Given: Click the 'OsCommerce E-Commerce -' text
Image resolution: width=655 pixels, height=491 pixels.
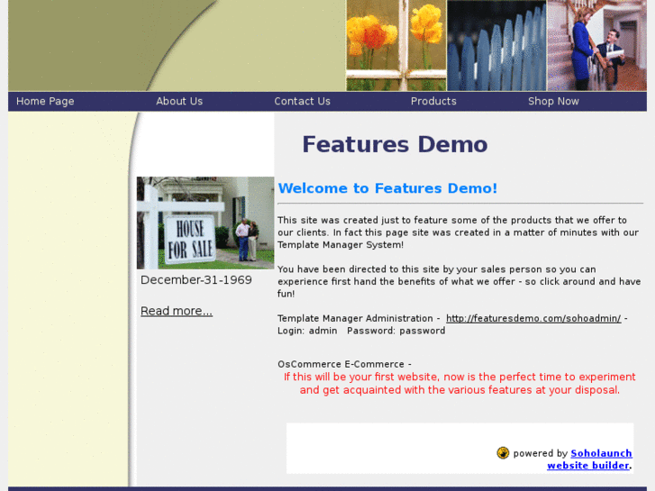Looking at the screenshot, I should tap(345, 364).
